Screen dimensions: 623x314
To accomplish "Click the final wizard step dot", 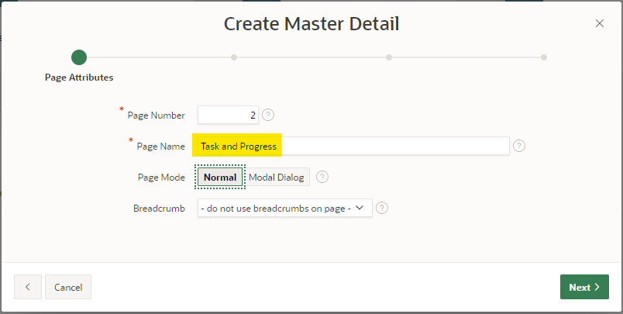I will [544, 57].
